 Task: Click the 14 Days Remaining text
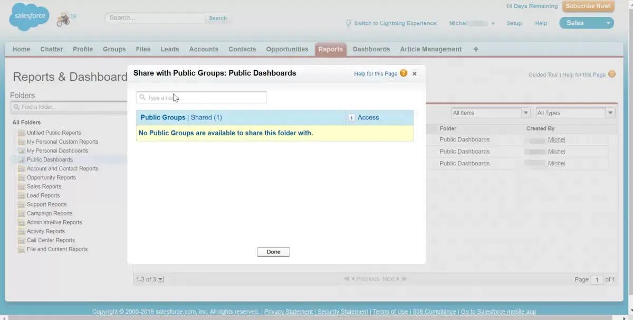coord(532,6)
